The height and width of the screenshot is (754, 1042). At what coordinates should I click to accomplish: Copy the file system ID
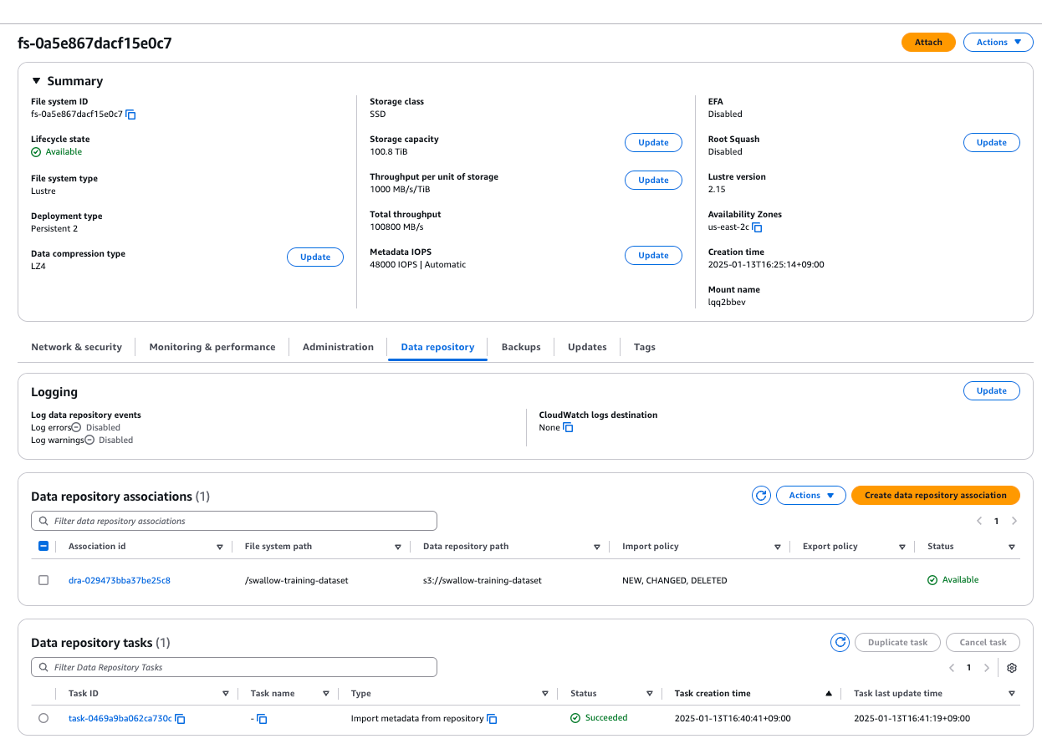(x=131, y=115)
